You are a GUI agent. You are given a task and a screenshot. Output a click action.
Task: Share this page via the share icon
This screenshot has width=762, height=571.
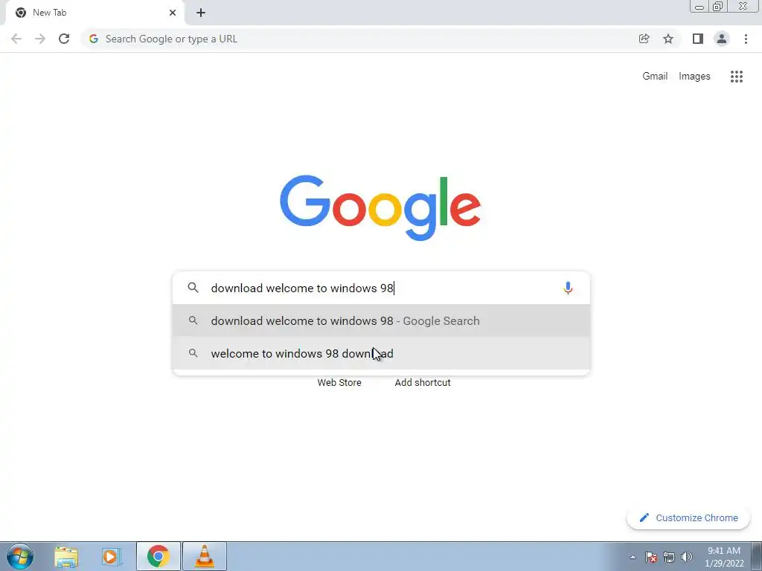point(644,39)
